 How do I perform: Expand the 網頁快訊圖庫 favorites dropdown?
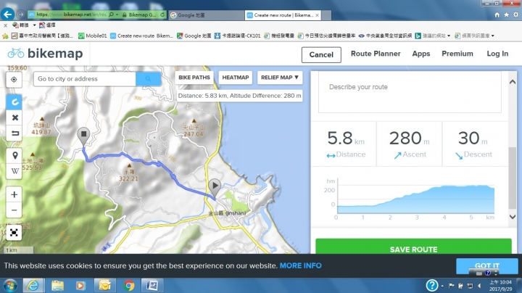pyautogui.click(x=493, y=36)
